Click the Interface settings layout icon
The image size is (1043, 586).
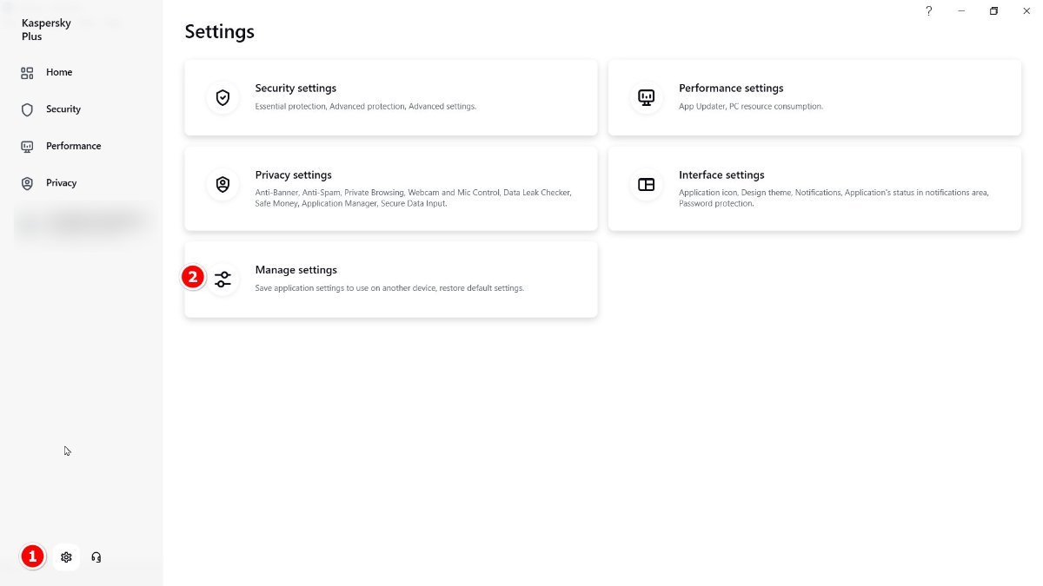646,184
